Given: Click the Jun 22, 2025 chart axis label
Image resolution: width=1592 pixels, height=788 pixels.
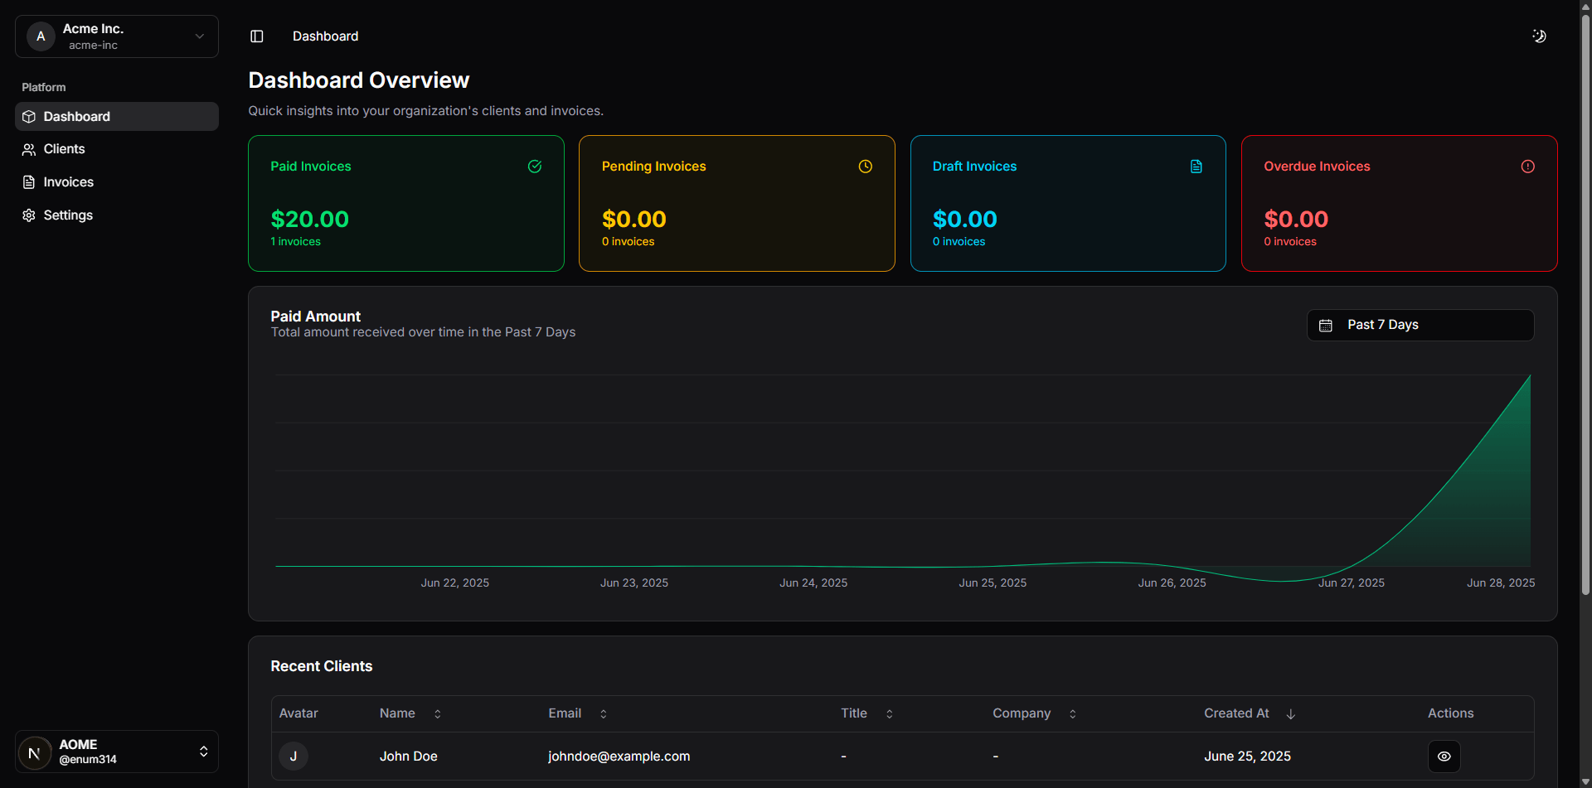Looking at the screenshot, I should click(454, 583).
